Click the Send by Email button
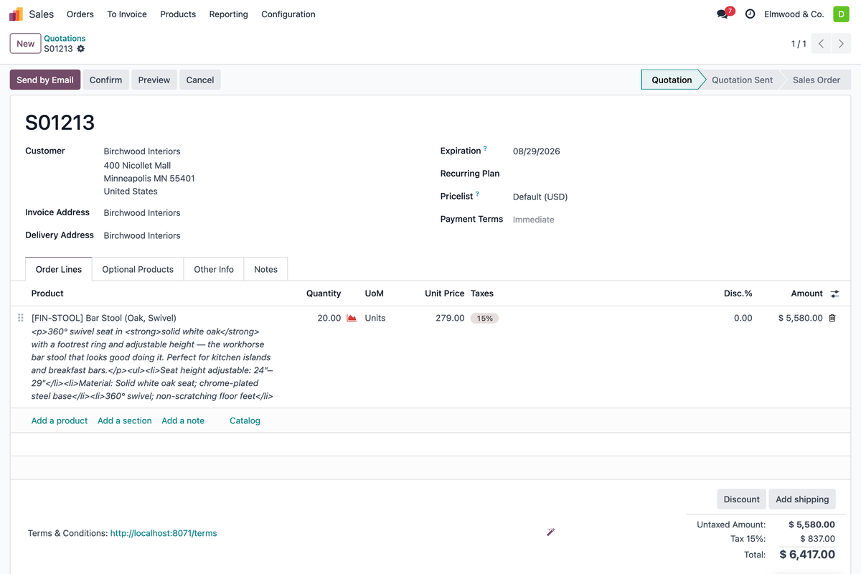Image resolution: width=861 pixels, height=574 pixels. (x=45, y=80)
